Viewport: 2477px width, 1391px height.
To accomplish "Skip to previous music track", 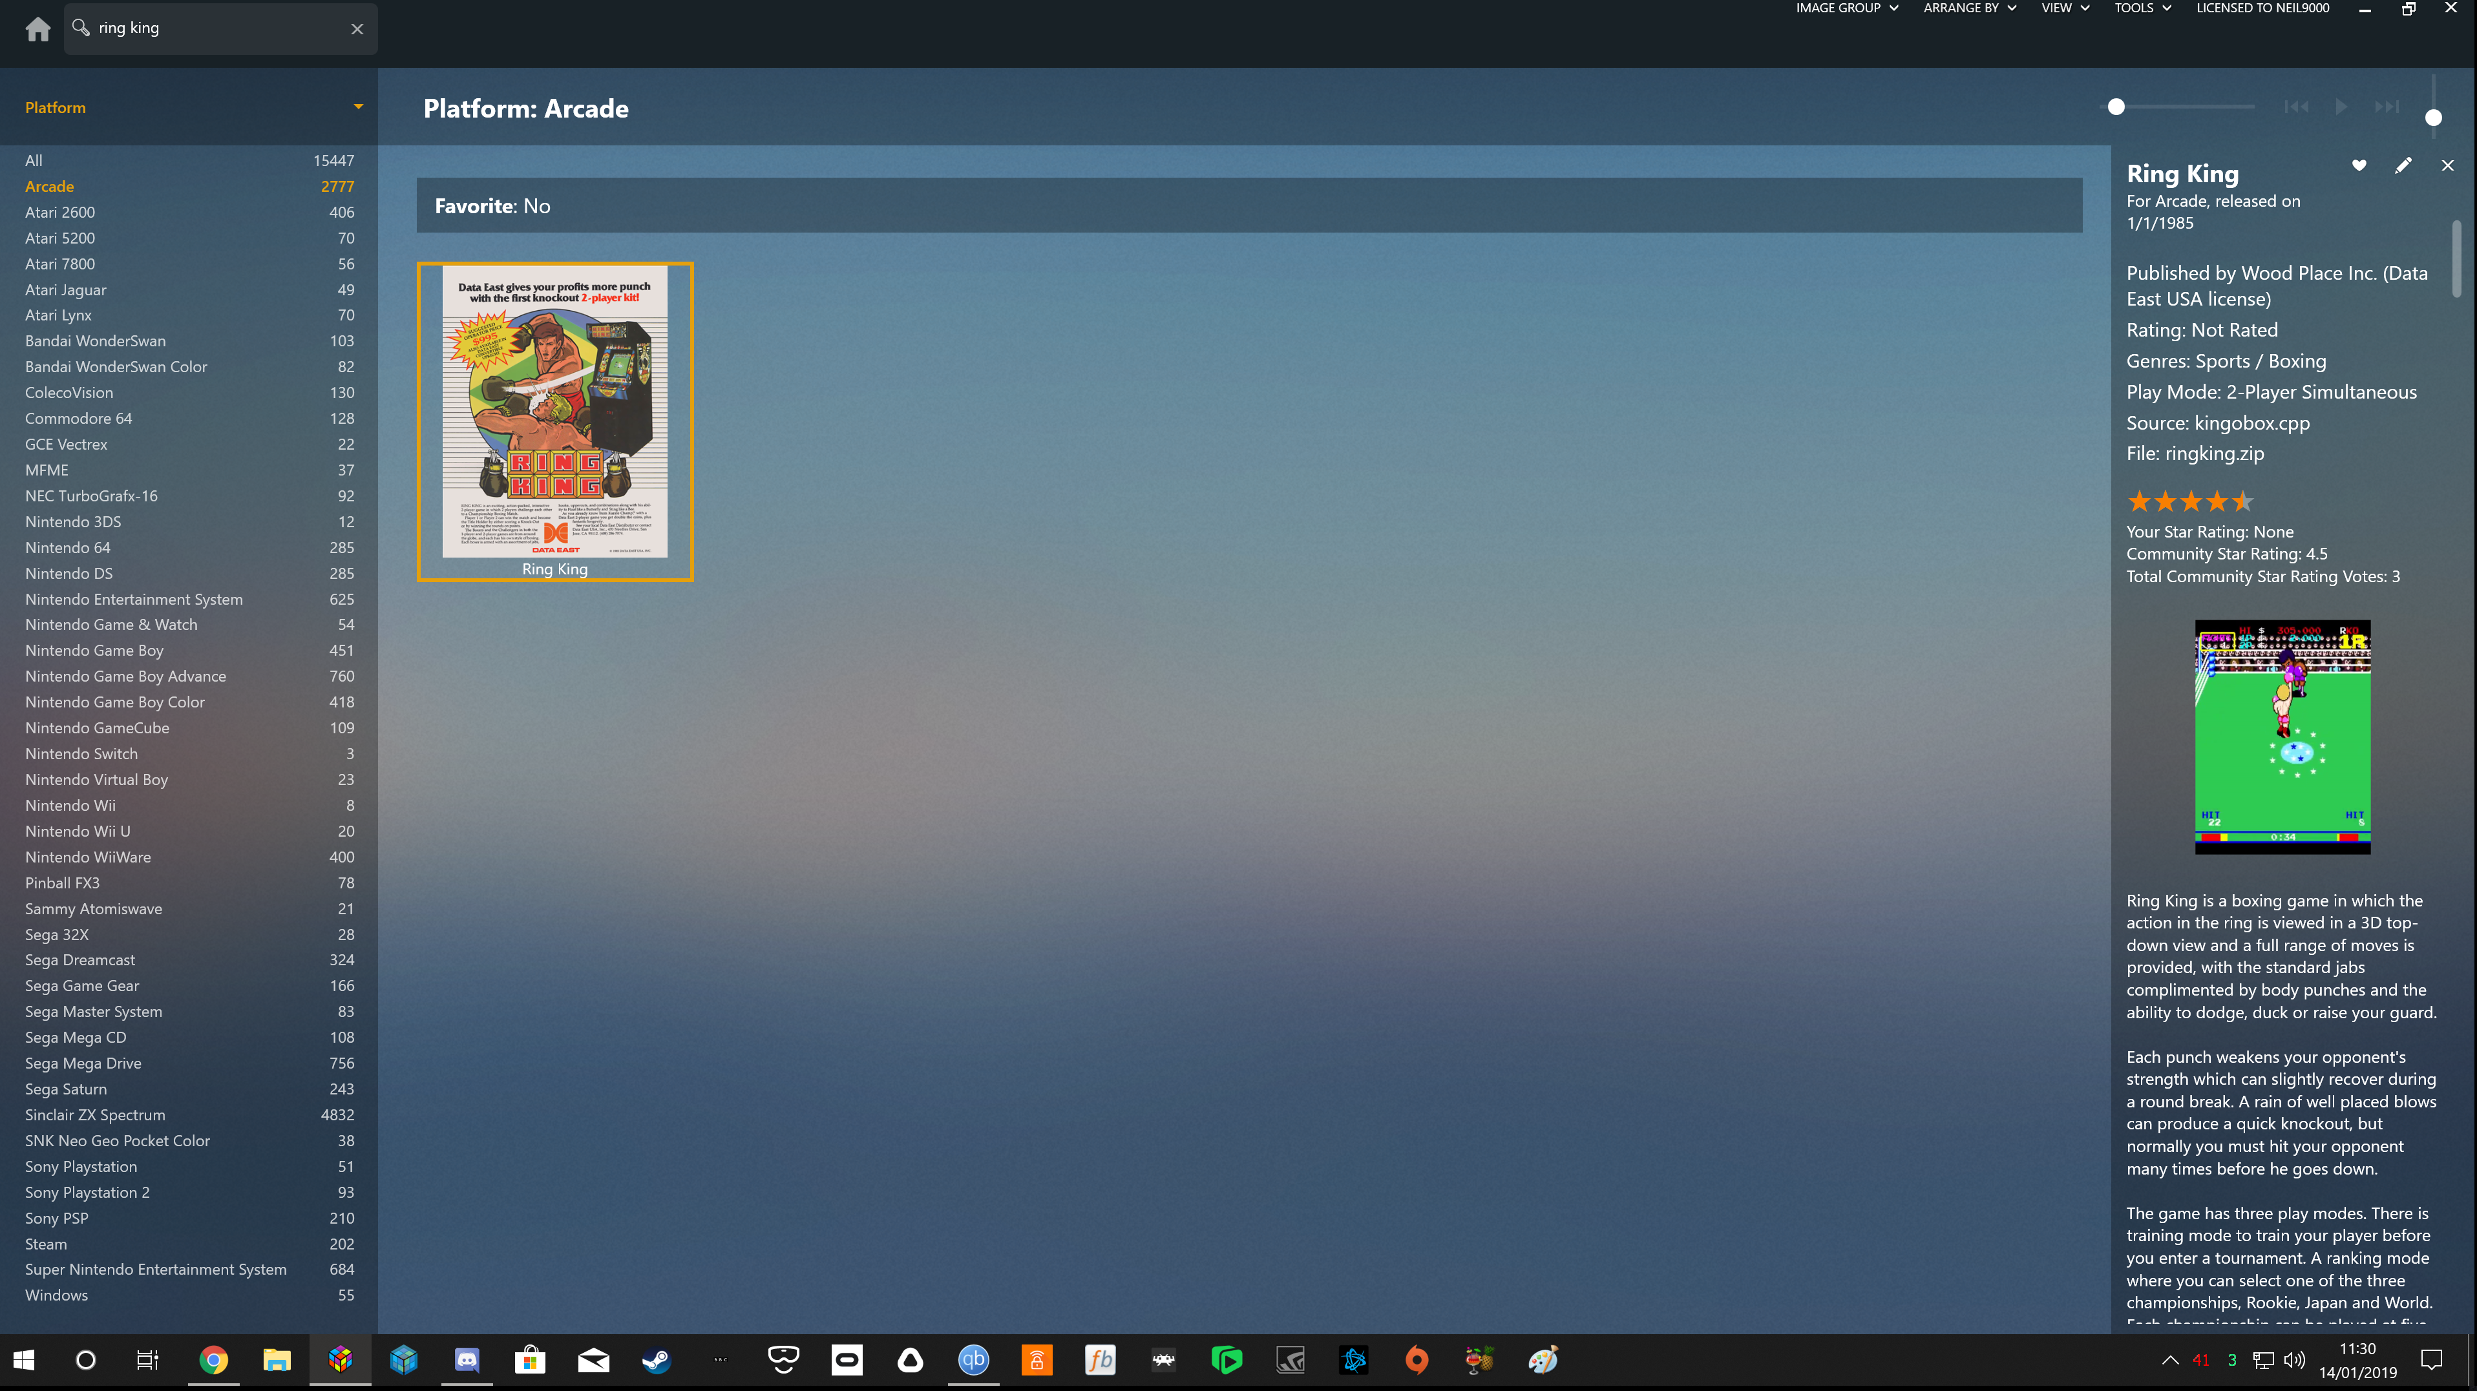I will pyautogui.click(x=2296, y=107).
